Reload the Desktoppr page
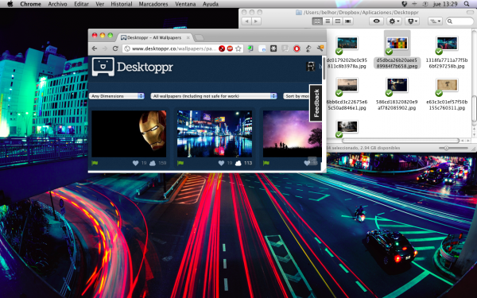477x298 pixels. [x=115, y=48]
